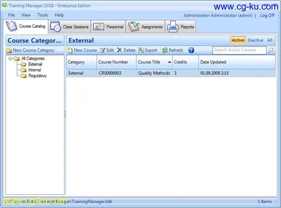Viewport: 281px width, 208px height.
Task: Click the External folder icon in tree
Action: (x=24, y=64)
